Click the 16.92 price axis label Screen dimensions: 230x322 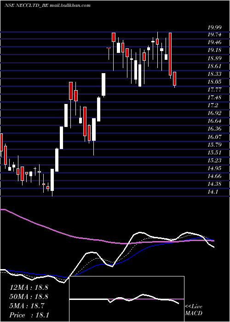[215, 113]
